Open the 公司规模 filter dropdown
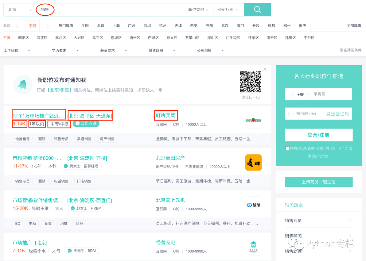The width and height of the screenshot is (366, 261). point(210,50)
